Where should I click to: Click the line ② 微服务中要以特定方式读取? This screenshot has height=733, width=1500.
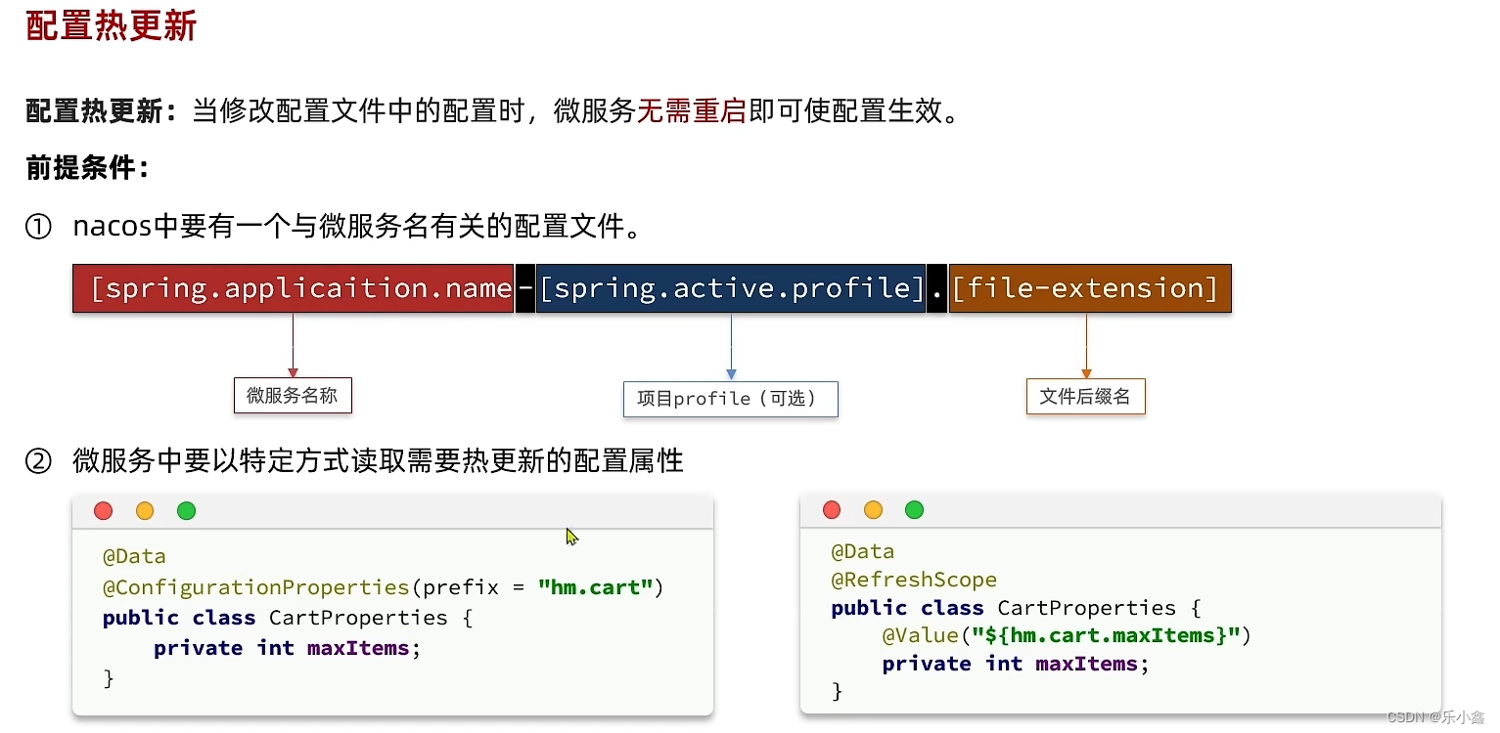(354, 461)
